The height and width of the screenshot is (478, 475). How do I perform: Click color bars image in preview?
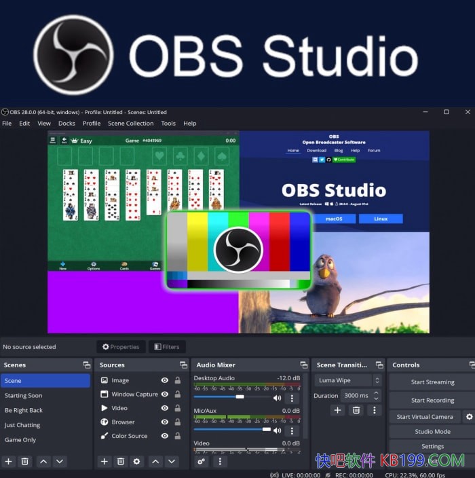pos(238,250)
